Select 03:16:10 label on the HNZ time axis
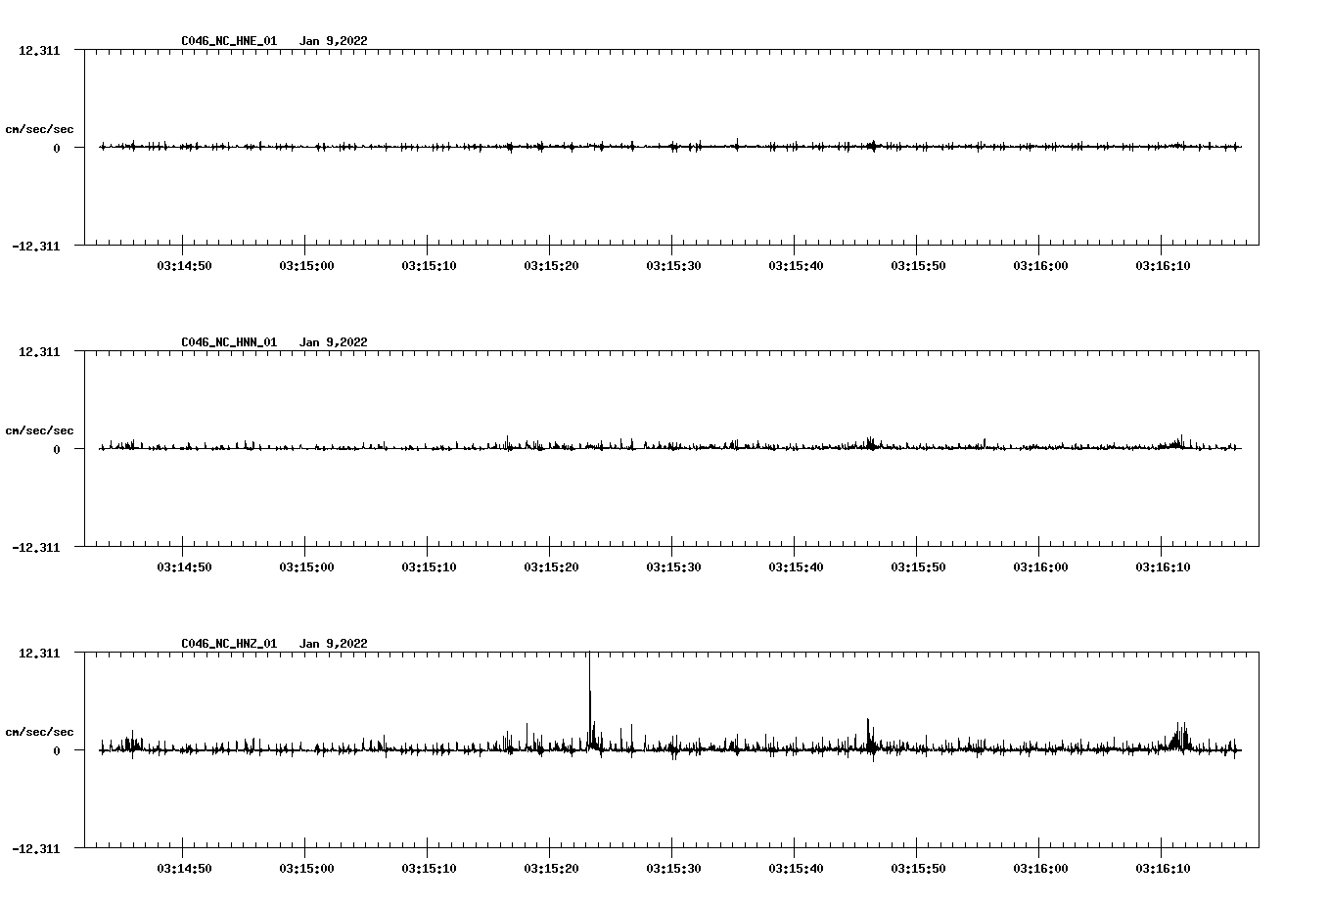The height and width of the screenshot is (904, 1329). pyautogui.click(x=1162, y=869)
